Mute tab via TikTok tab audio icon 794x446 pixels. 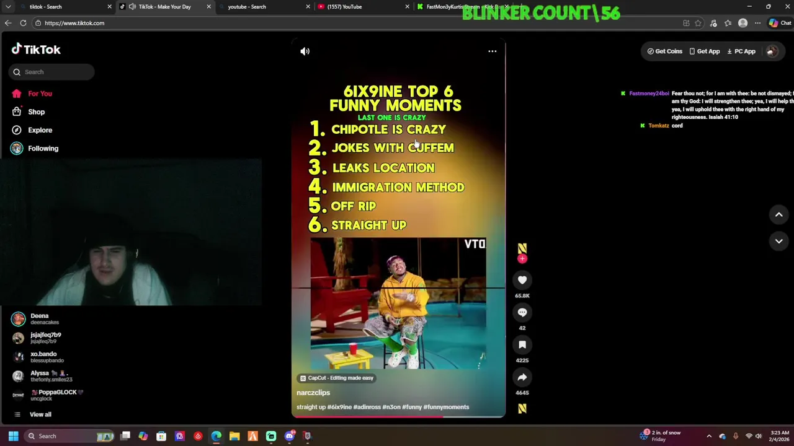click(132, 7)
